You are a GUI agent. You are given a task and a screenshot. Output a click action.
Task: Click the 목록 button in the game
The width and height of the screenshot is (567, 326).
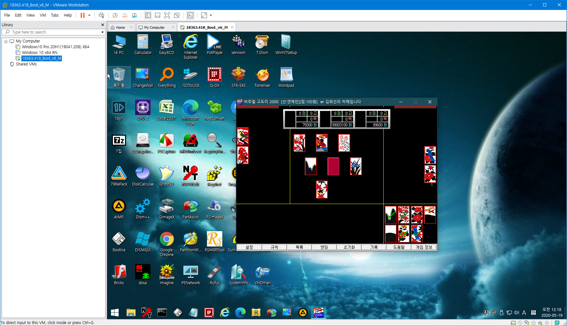299,247
